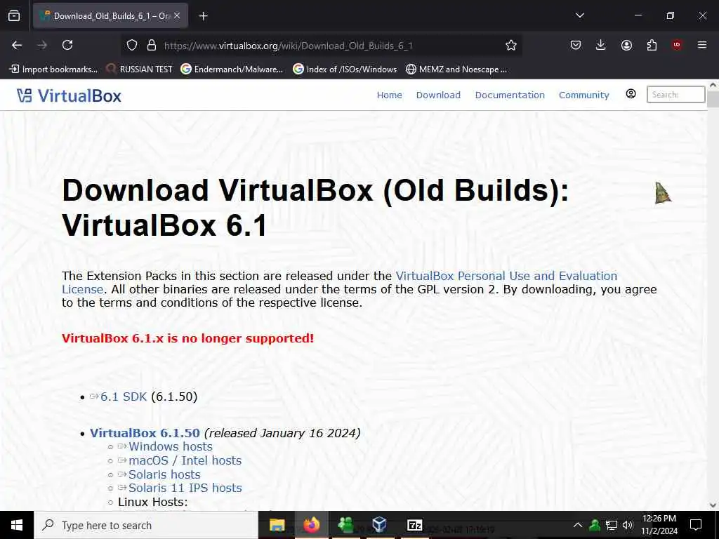Open the clock showing 12:26 PM

[x=659, y=525]
